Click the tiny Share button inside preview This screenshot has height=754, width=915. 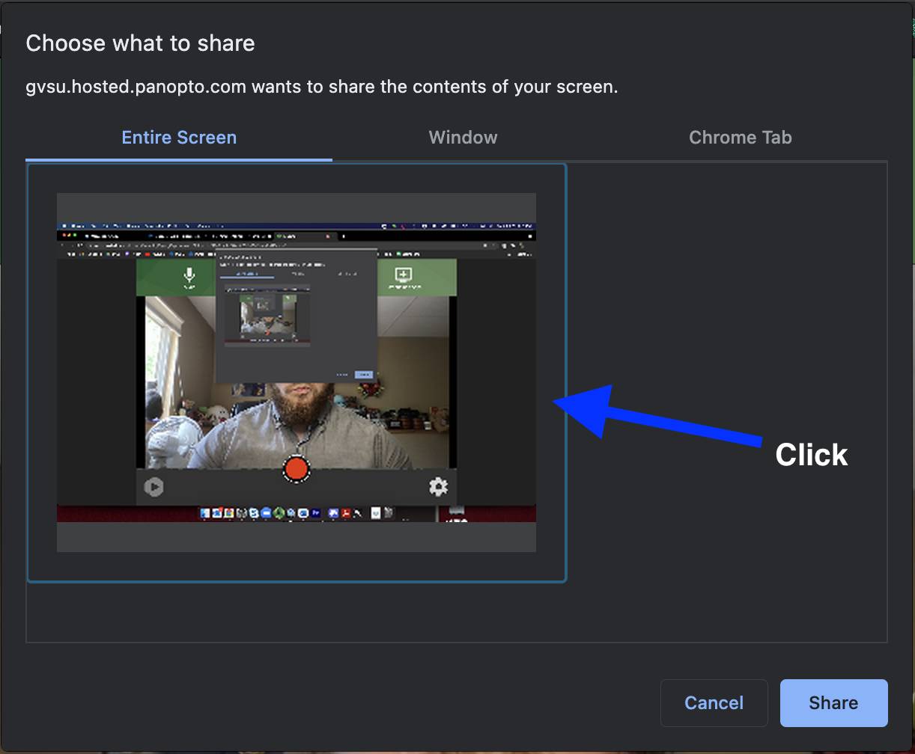pos(364,374)
